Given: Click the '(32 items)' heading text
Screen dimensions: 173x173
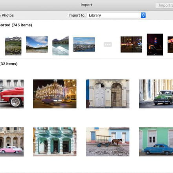Looking at the screenshot, I should [x=9, y=64].
